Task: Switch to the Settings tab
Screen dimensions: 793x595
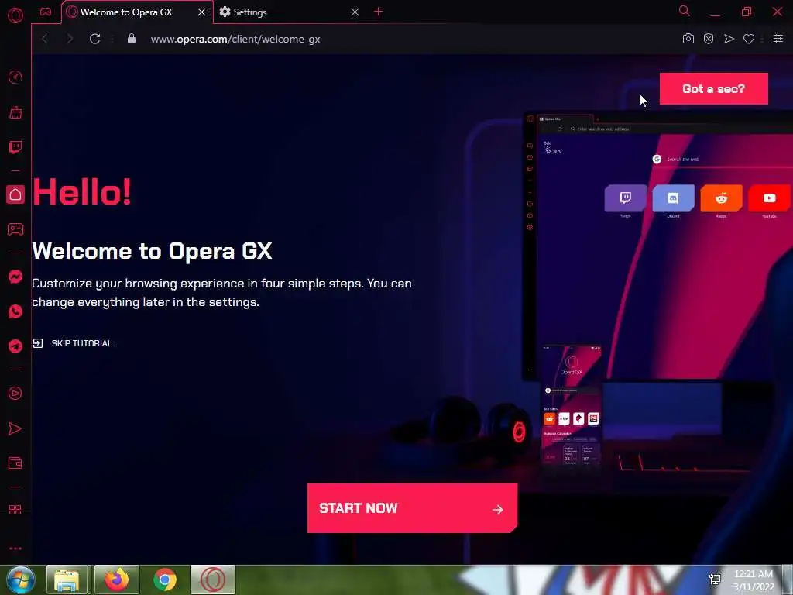Action: pyautogui.click(x=288, y=12)
